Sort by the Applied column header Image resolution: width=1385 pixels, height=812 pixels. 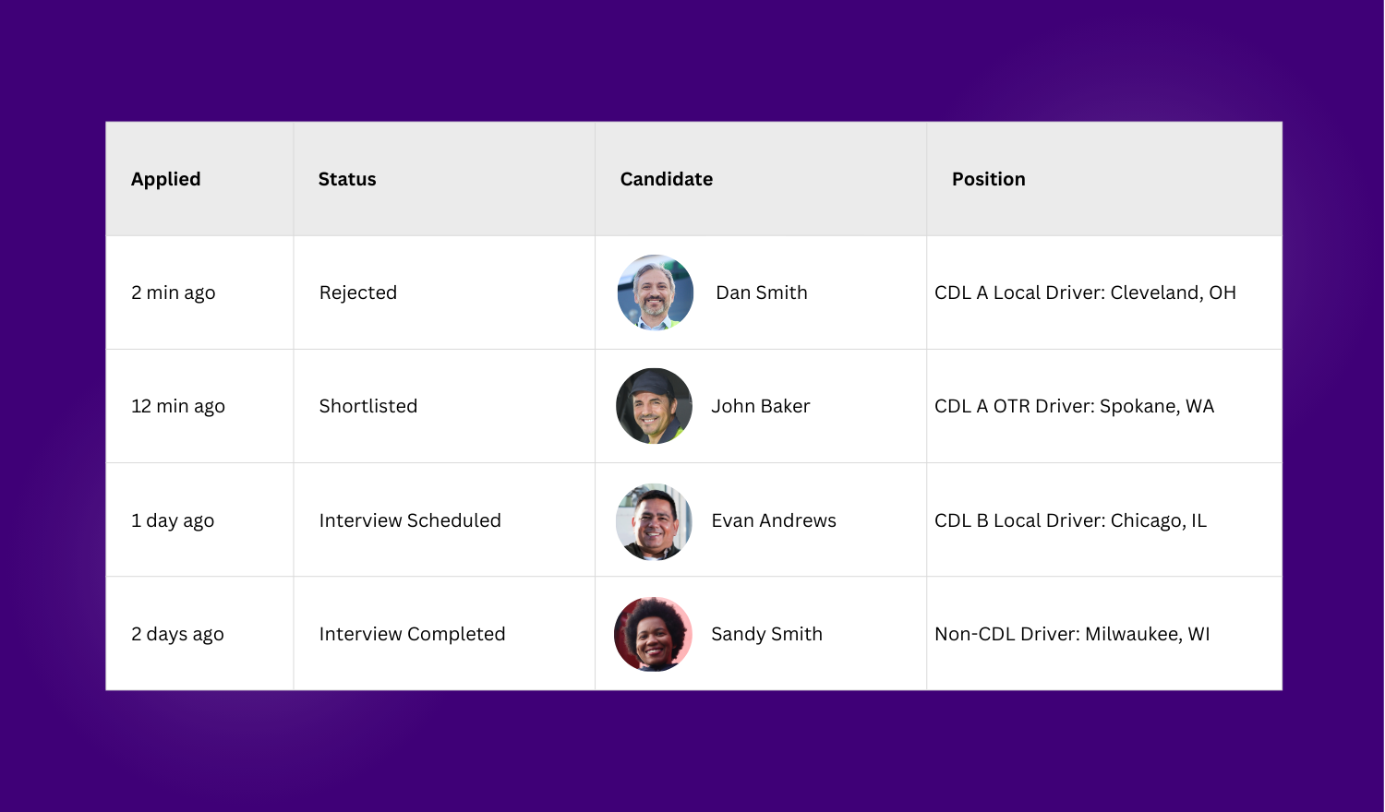click(x=166, y=179)
